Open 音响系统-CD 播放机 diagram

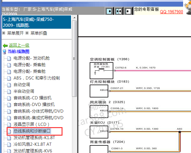click(x=33, y=98)
